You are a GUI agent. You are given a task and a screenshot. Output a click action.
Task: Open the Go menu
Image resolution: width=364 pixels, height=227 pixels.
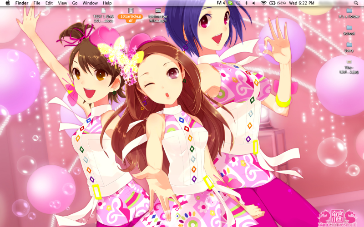pyautogui.click(x=75, y=3)
